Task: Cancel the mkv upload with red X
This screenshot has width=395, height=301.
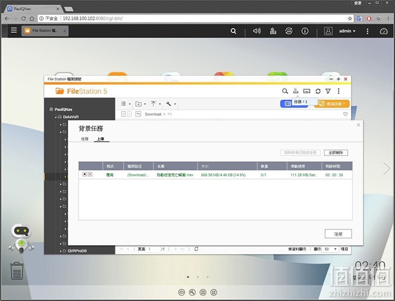Action: [x=90, y=174]
